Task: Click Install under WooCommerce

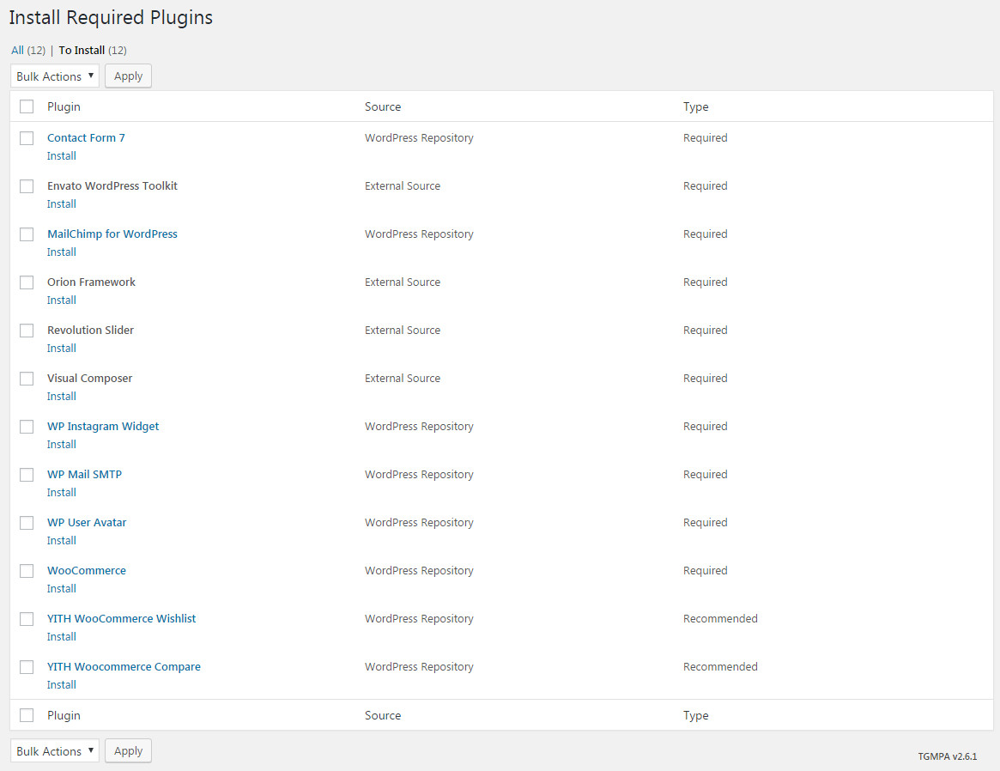Action: click(x=61, y=589)
